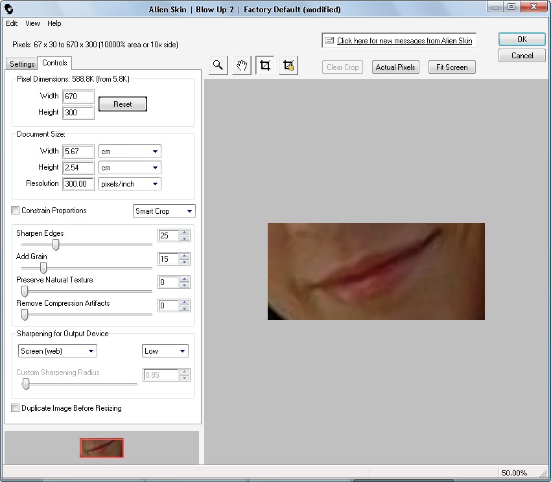Select the Zoom magnifier tool
Viewport: 551px width, 482px height.
tap(218, 65)
